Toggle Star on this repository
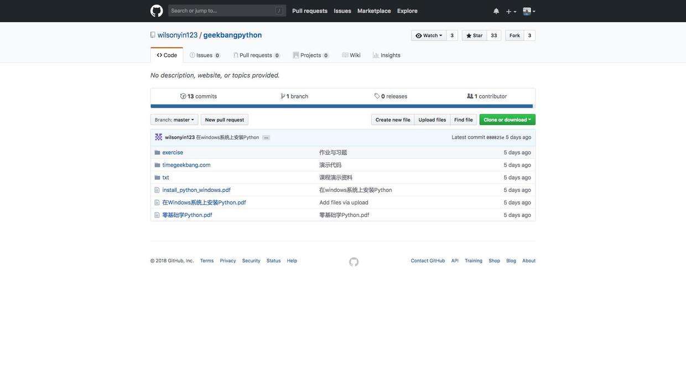This screenshot has height=386, width=686. [x=474, y=35]
